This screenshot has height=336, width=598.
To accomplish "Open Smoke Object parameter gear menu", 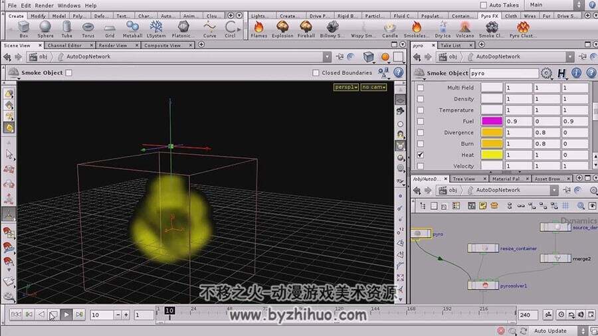I will tap(546, 73).
